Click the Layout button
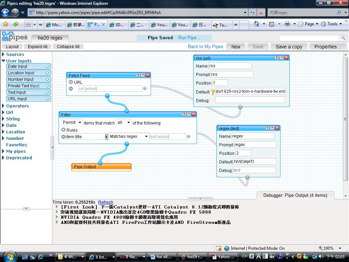This screenshot has width=349, height=262. coord(12,46)
